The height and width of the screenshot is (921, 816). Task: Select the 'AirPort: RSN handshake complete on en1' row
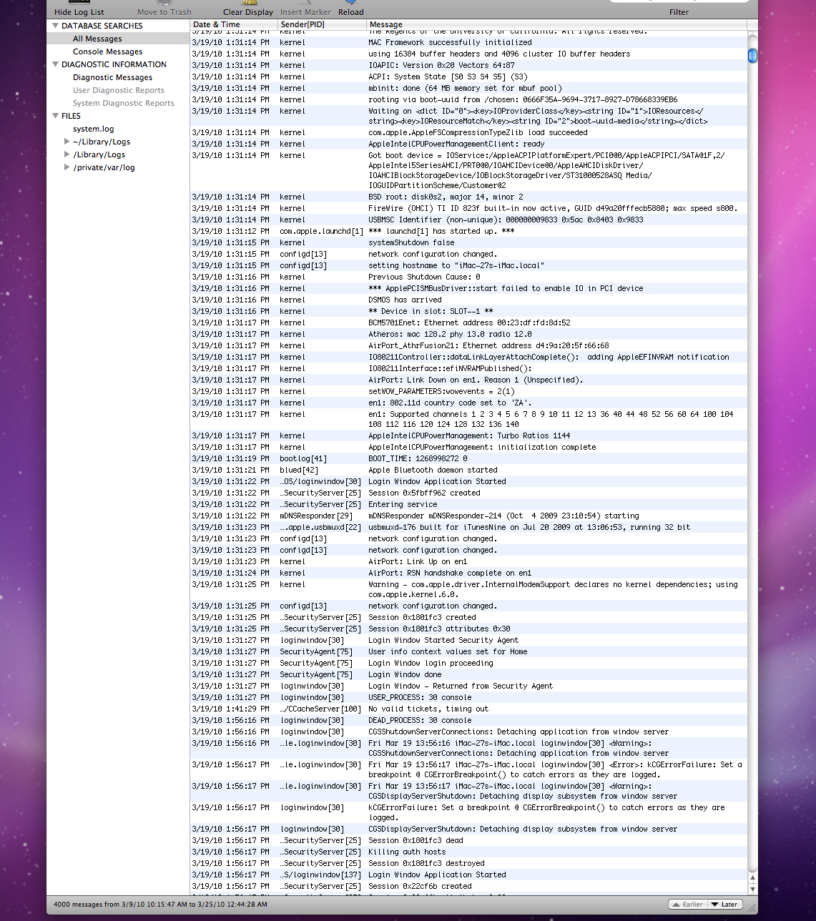pyautogui.click(x=468, y=573)
